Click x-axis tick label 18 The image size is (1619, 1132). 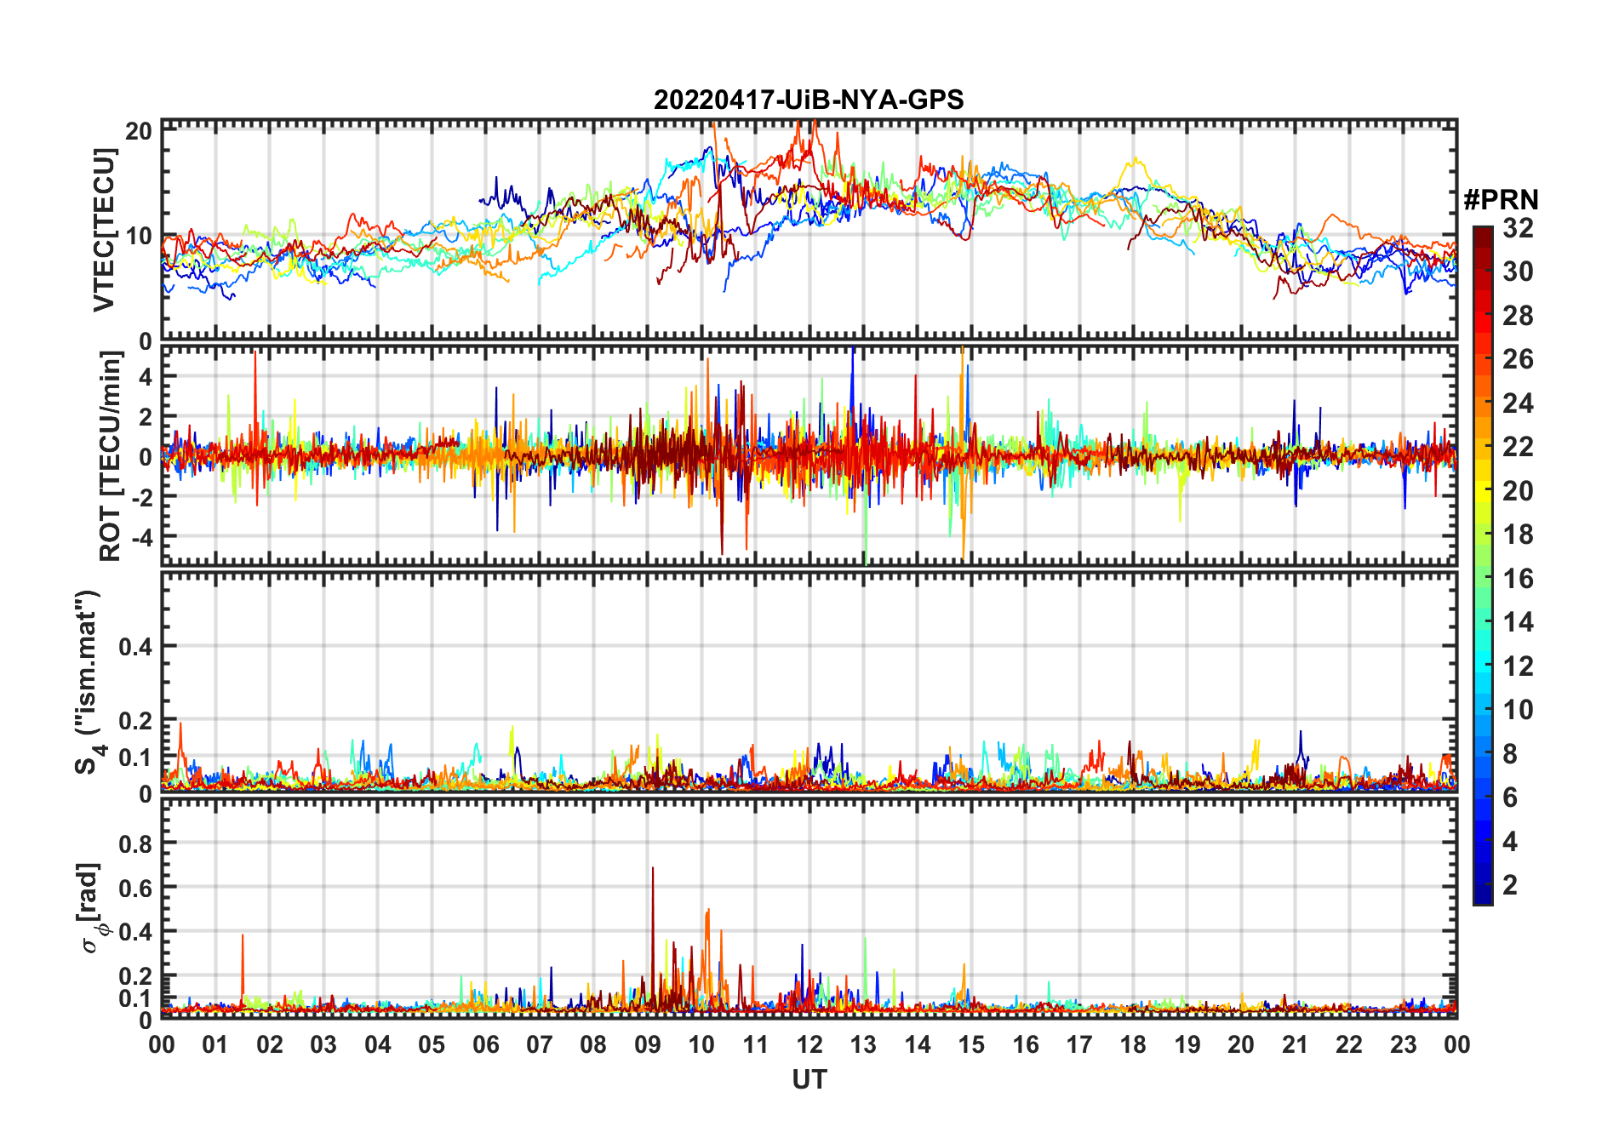[x=1133, y=1045]
